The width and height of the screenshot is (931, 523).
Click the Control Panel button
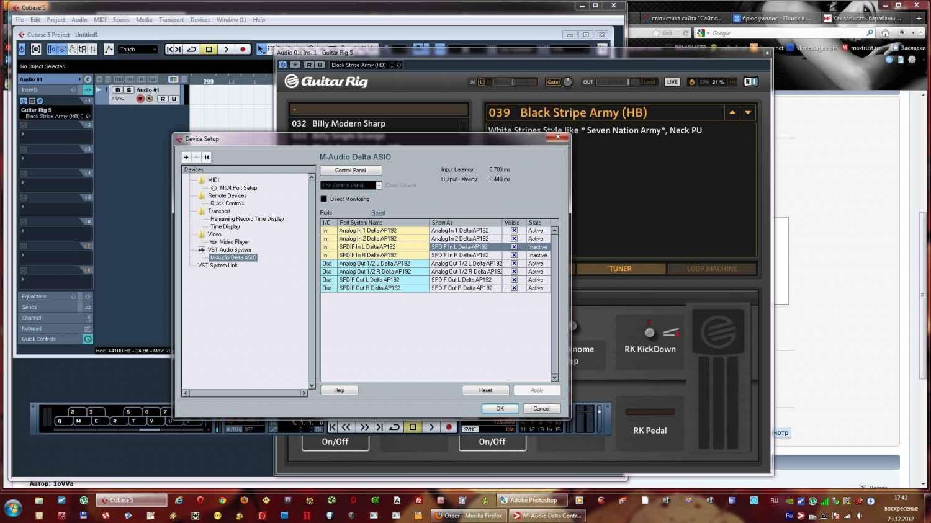(351, 171)
